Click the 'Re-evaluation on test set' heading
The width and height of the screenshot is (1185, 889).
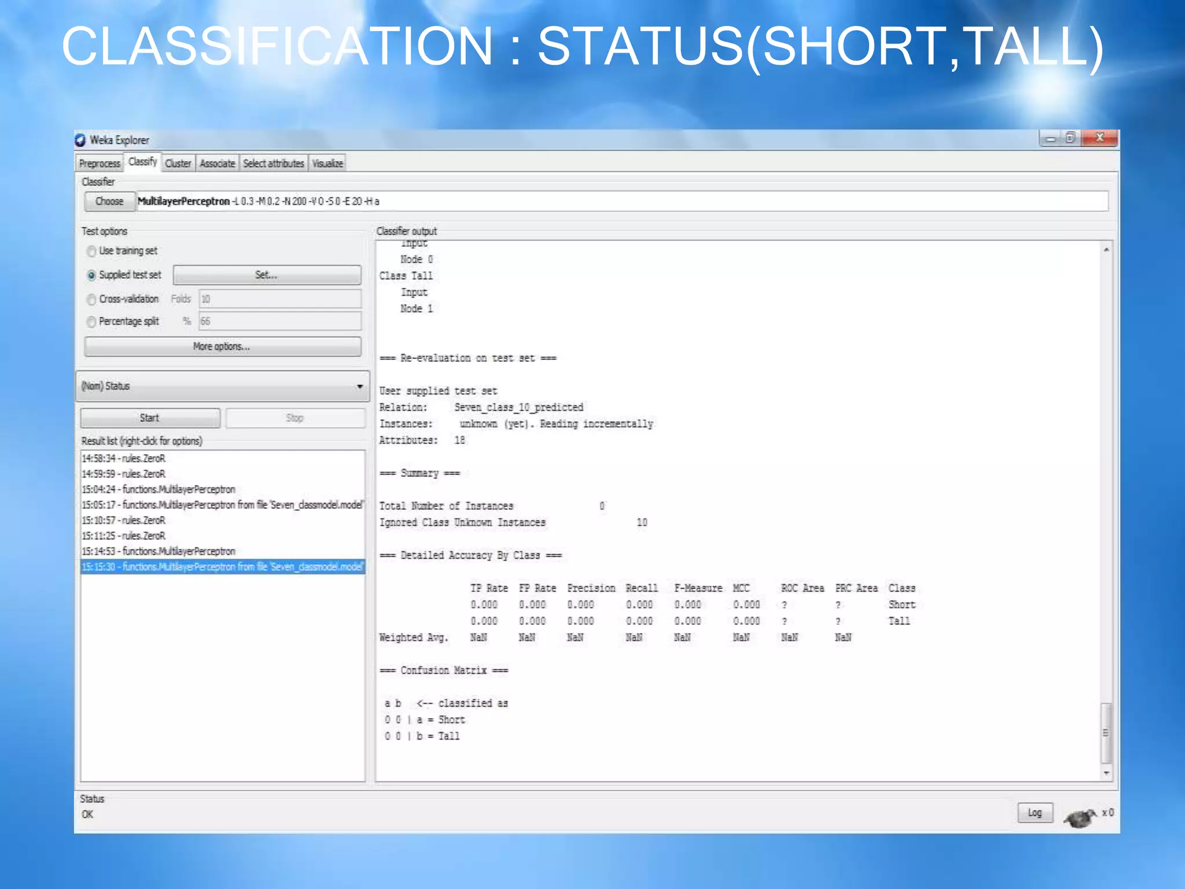468,358
